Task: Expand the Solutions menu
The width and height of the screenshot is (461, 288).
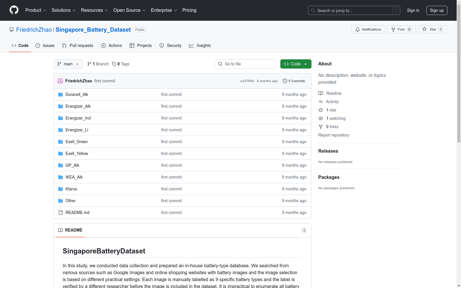Action: (x=64, y=10)
